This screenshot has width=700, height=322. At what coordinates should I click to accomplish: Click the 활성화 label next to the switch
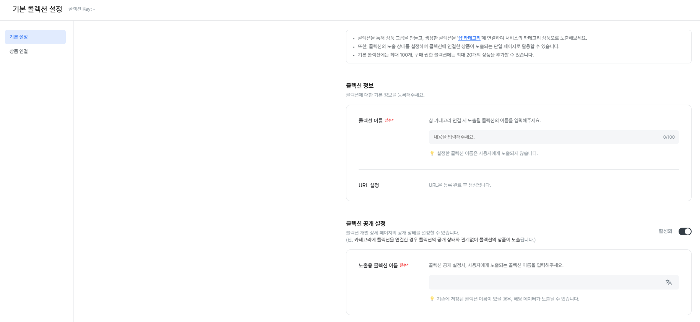tap(665, 231)
